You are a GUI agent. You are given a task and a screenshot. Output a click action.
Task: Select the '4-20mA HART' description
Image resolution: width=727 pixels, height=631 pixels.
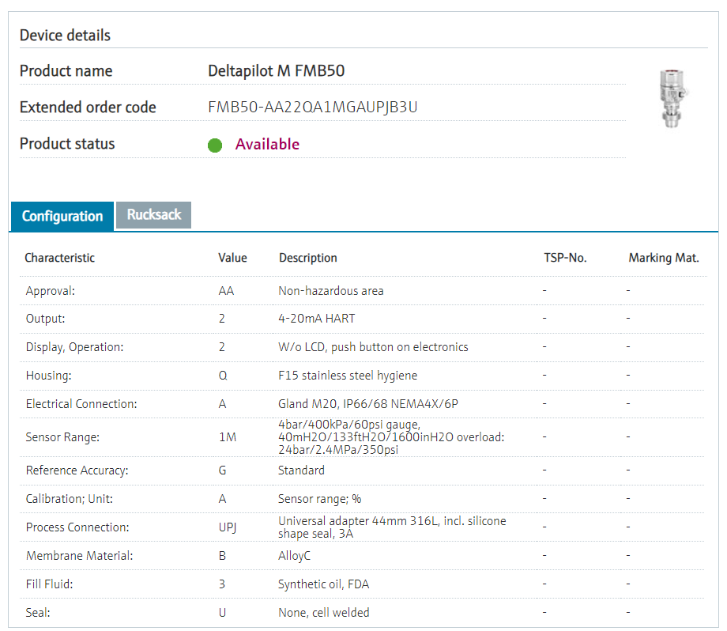coord(317,319)
